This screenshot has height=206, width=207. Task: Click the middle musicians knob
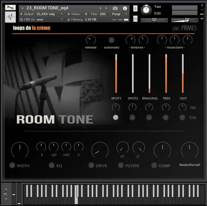pyautogui.click(x=175, y=40)
